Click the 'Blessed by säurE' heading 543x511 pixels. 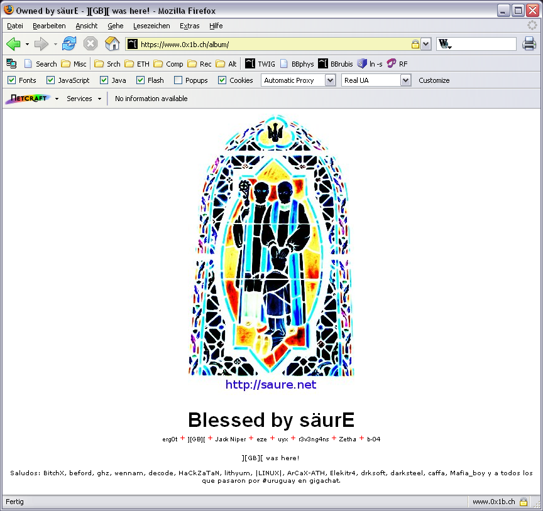(271, 420)
